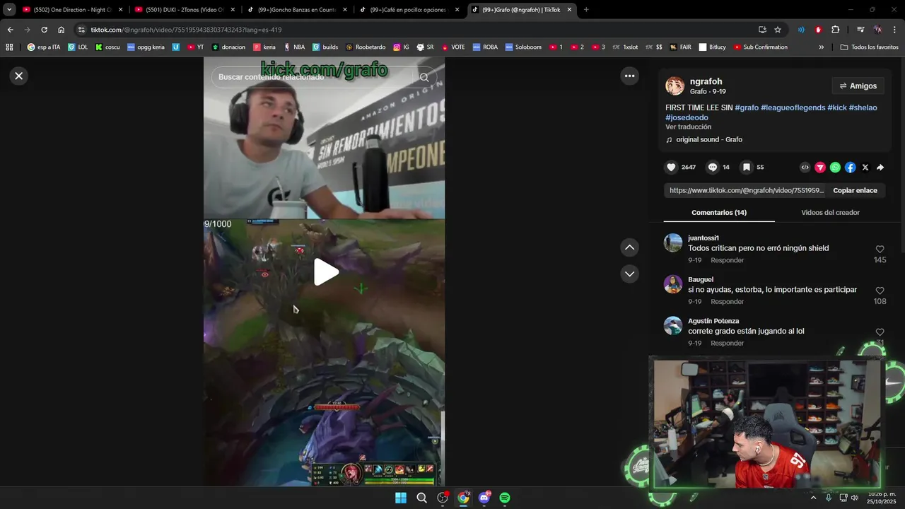Open the browser home page

point(62,30)
